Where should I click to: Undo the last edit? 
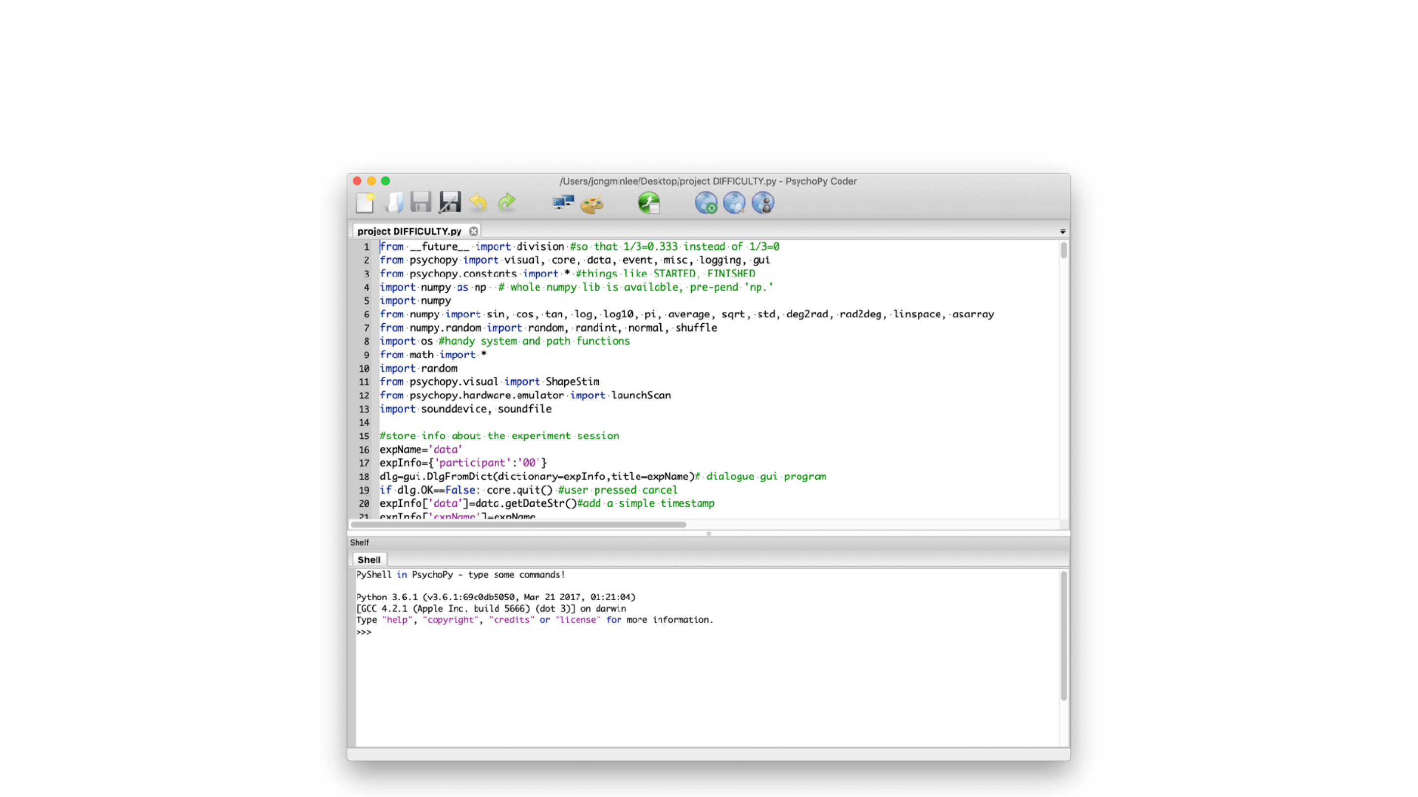point(478,203)
